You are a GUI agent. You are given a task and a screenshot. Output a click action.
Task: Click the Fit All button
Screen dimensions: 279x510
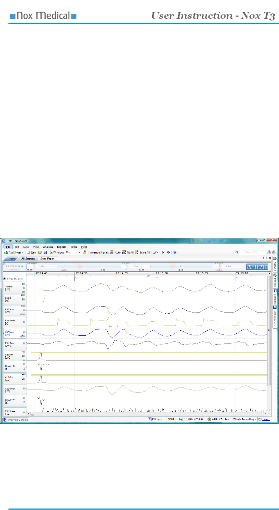click(128, 252)
